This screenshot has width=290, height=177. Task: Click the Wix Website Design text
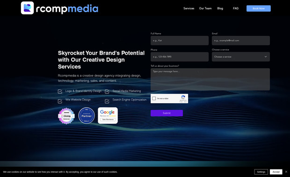[x=78, y=99]
